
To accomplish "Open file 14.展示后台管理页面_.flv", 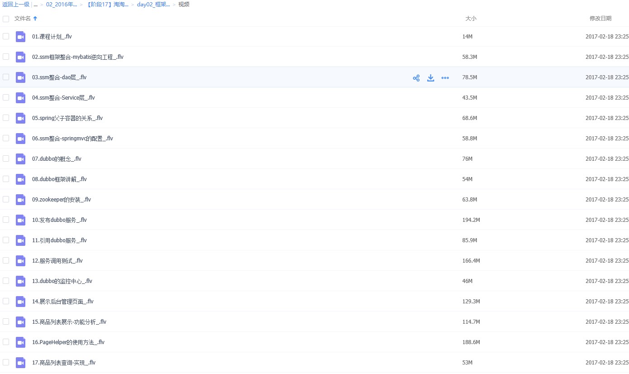I will 63,302.
